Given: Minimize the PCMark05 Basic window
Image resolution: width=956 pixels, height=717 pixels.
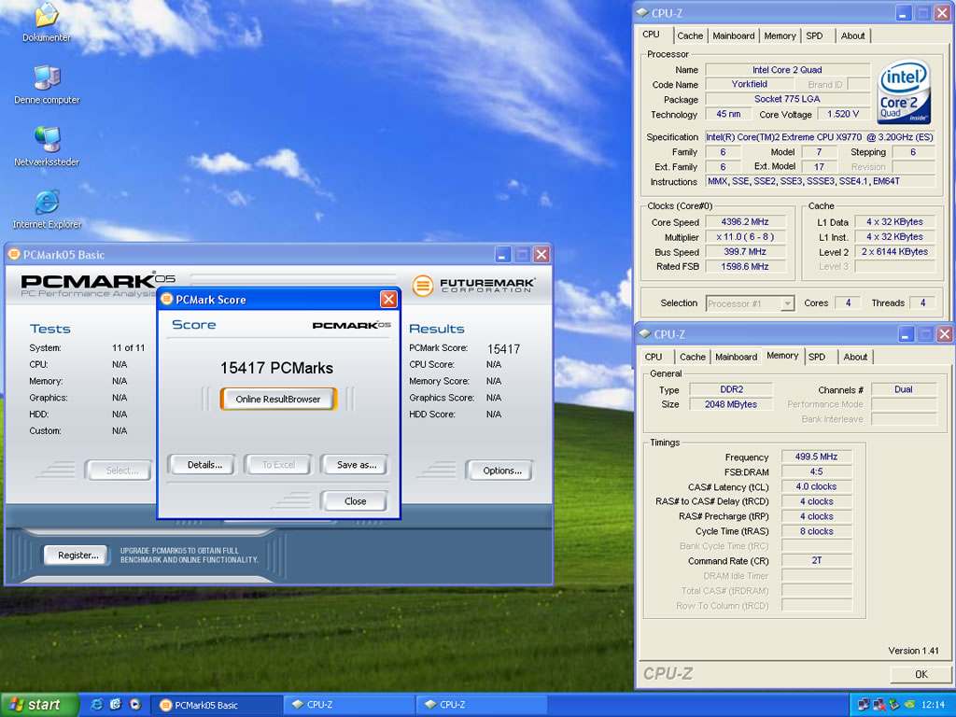Looking at the screenshot, I should [502, 254].
